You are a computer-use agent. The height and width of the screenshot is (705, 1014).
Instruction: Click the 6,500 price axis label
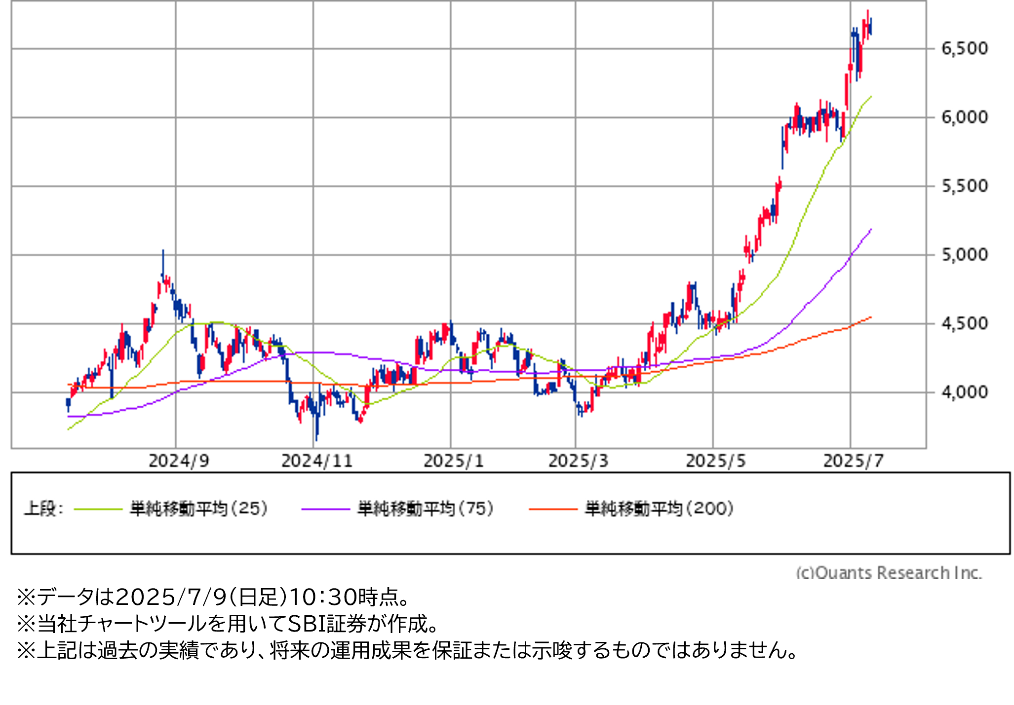964,49
